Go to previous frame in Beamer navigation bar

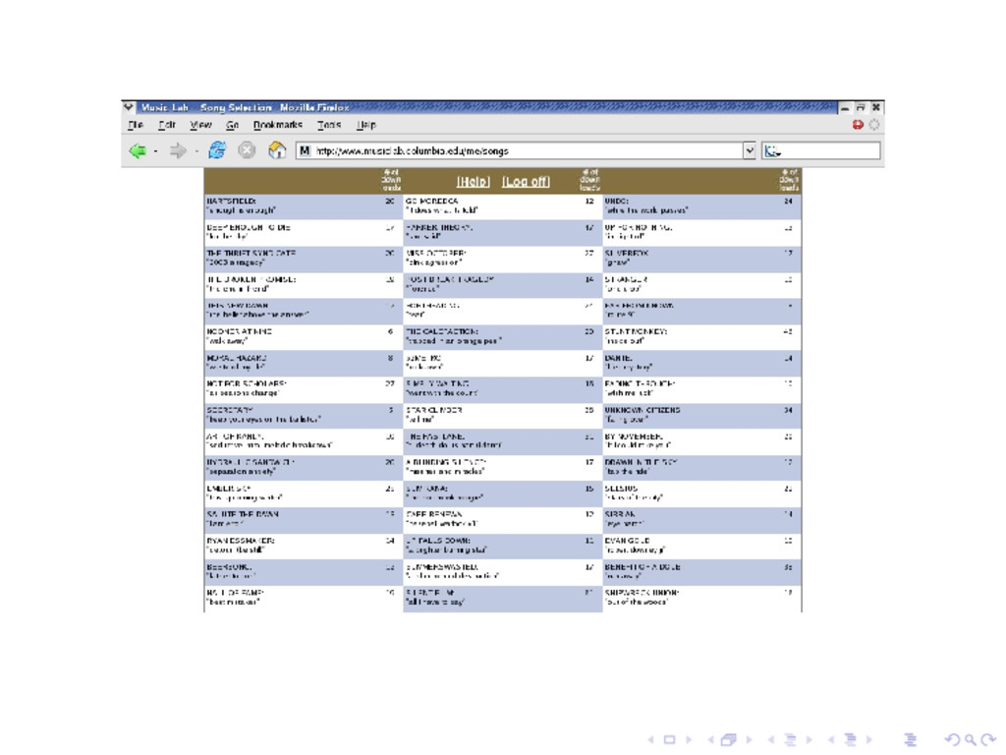click(711, 739)
